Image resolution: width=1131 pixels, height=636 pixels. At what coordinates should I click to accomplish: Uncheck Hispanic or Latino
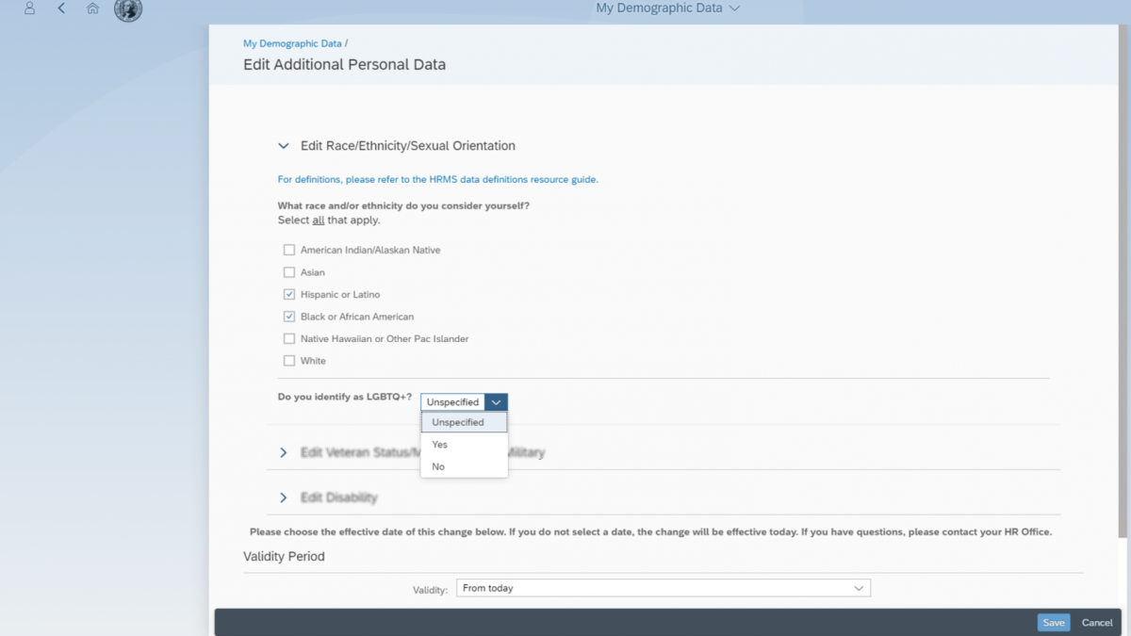(x=289, y=294)
